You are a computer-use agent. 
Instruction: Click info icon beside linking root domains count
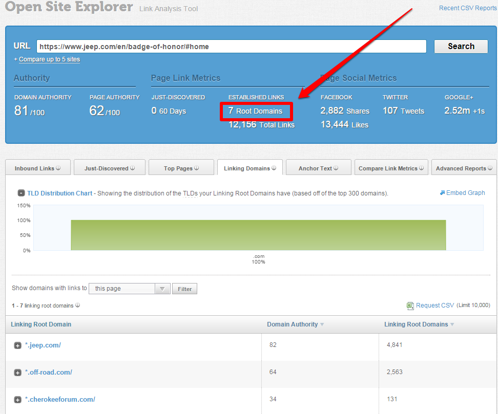(78, 306)
